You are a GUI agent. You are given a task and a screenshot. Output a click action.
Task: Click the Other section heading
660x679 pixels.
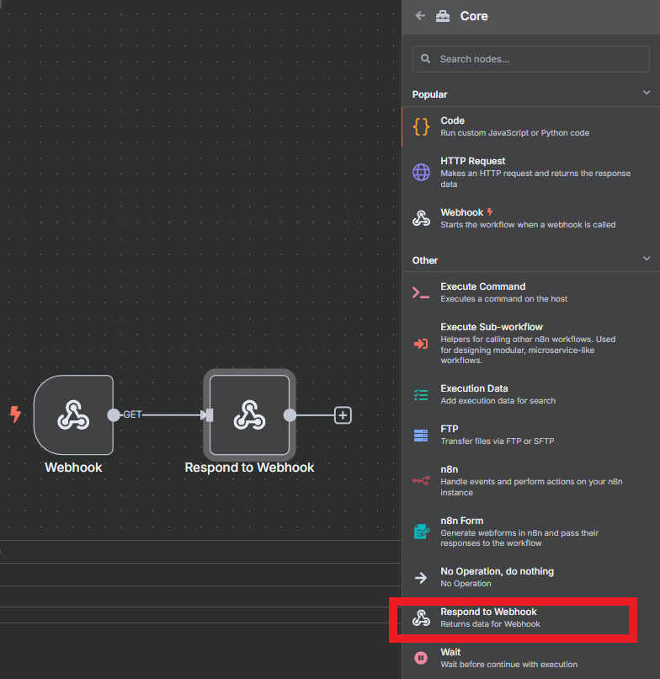click(425, 260)
